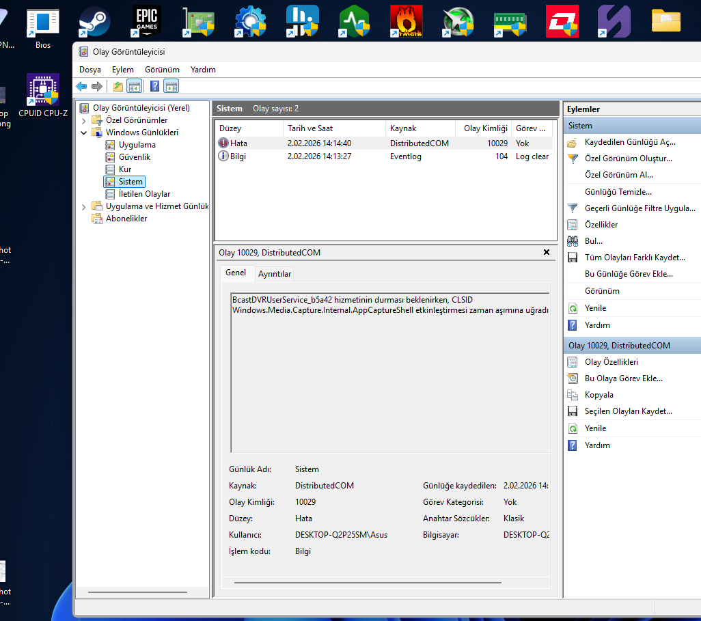This screenshot has height=621, width=701.
Task: Sort by Düzey column header
Action: 249,128
